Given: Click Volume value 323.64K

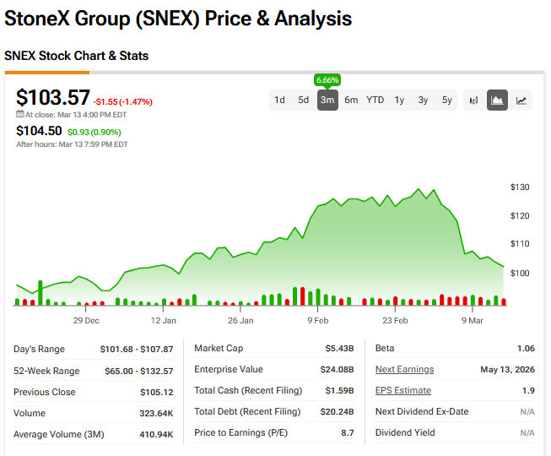Looking at the screenshot, I should pyautogui.click(x=156, y=413).
